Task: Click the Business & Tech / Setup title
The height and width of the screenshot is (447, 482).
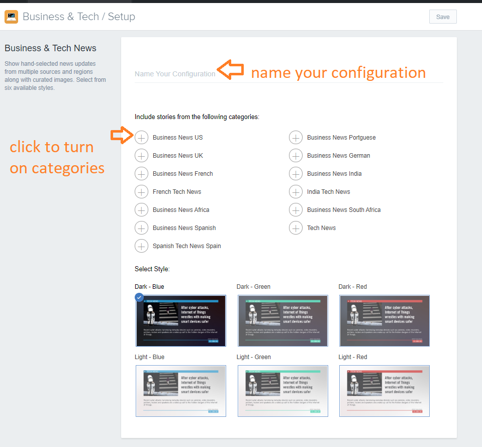Action: [x=79, y=17]
